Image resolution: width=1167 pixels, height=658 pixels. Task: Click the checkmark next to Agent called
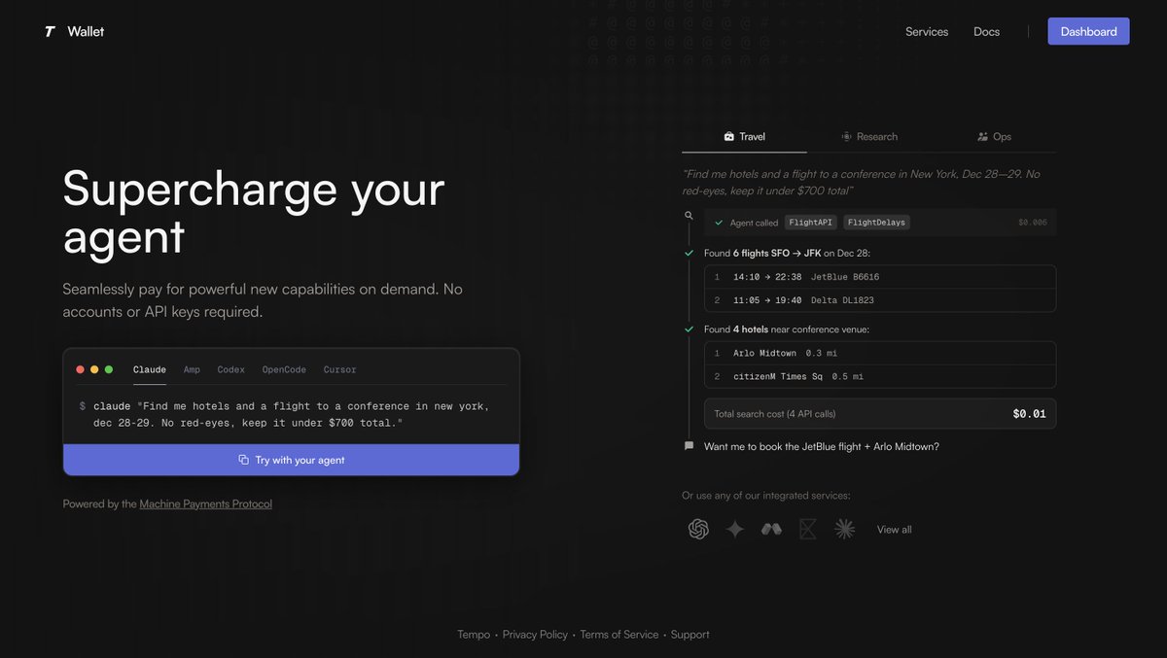pos(719,223)
